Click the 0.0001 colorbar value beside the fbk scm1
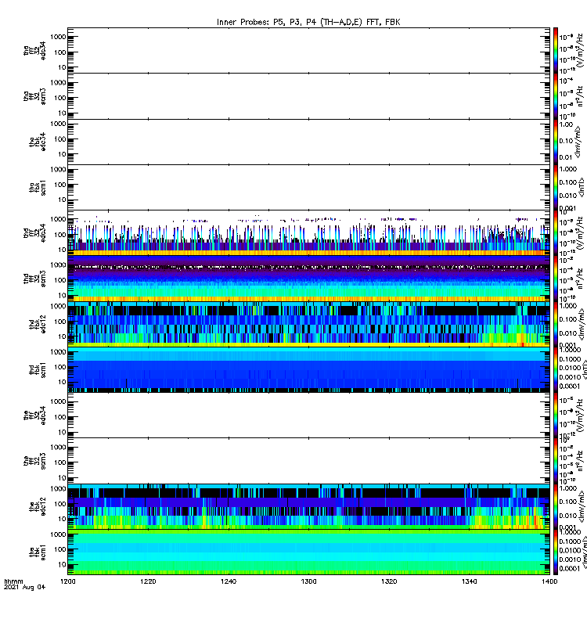The width and height of the screenshot is (587, 626). pos(569,568)
